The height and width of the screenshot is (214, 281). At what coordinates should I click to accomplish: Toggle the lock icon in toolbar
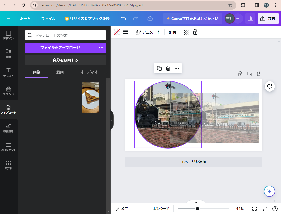[x=195, y=32]
